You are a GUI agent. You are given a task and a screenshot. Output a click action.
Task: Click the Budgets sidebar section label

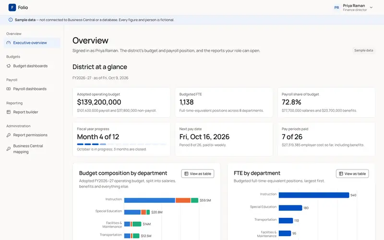(x=13, y=57)
